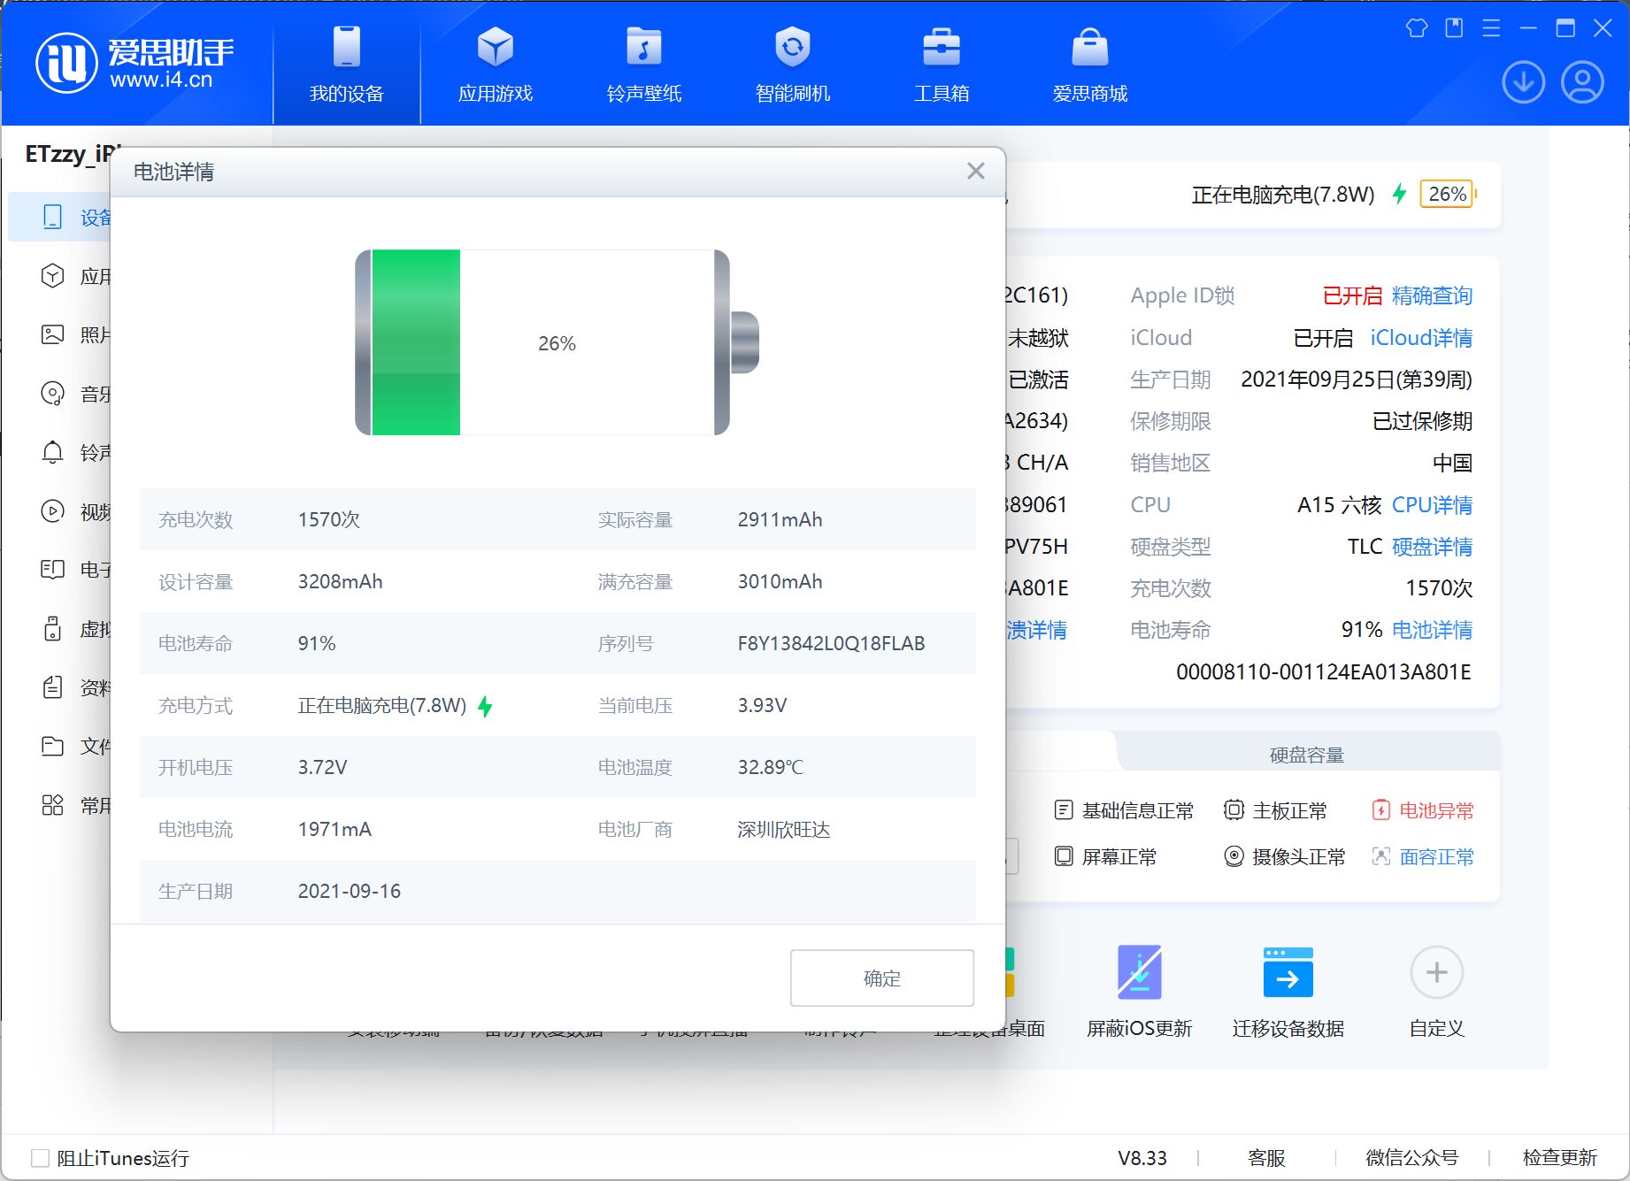Open 微信公众号 in status bar
Image resolution: width=1630 pixels, height=1181 pixels.
pos(1411,1158)
